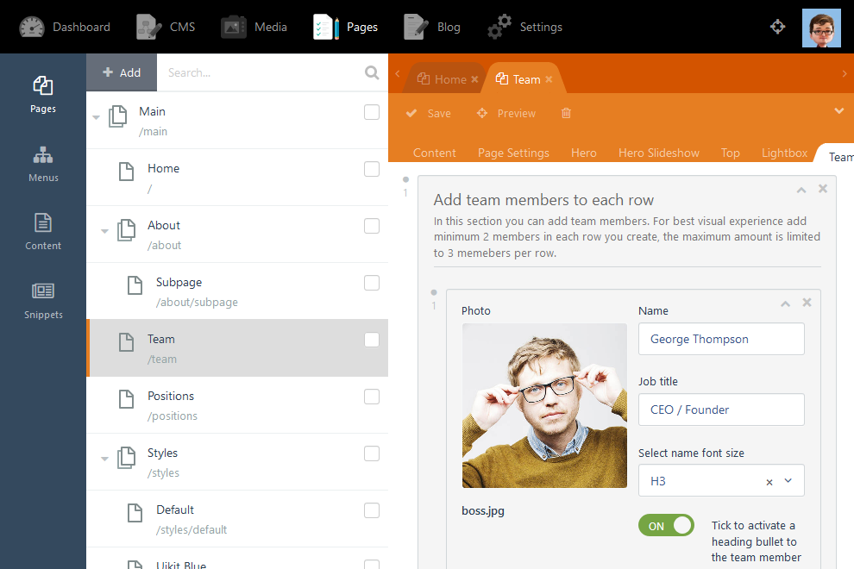Collapse the Styles page tree

pyautogui.click(x=104, y=459)
